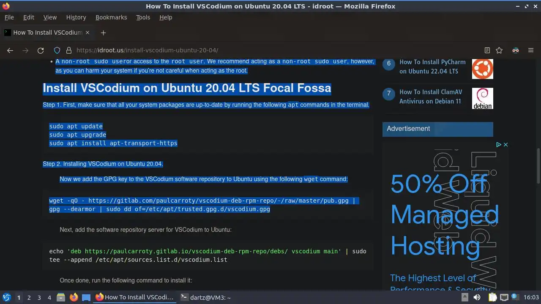Switch to workspace 1
The image size is (541, 304).
pyautogui.click(x=19, y=298)
